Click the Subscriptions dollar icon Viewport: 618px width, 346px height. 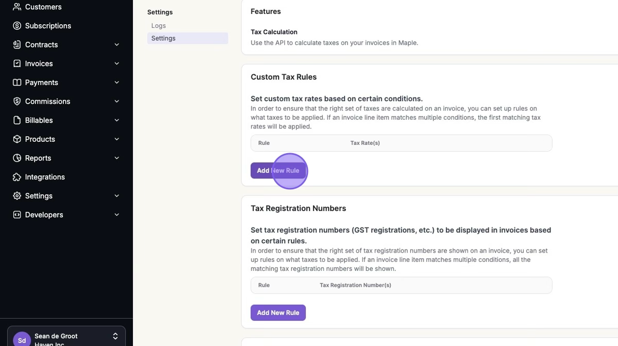point(17,26)
